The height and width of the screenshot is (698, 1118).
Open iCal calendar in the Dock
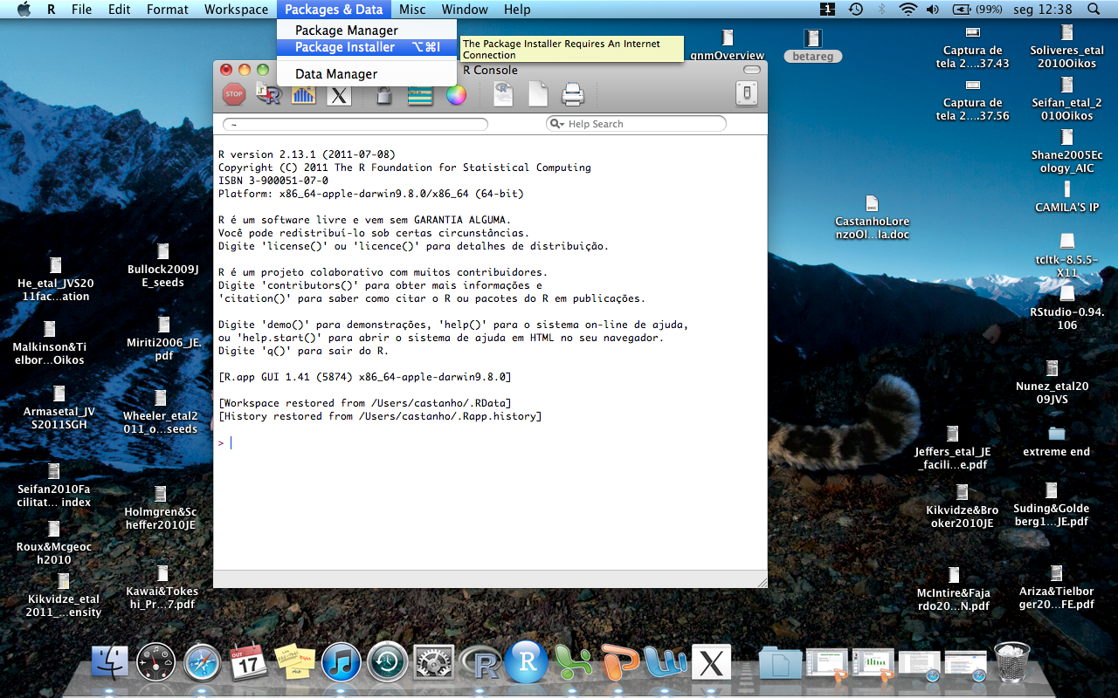[x=248, y=662]
